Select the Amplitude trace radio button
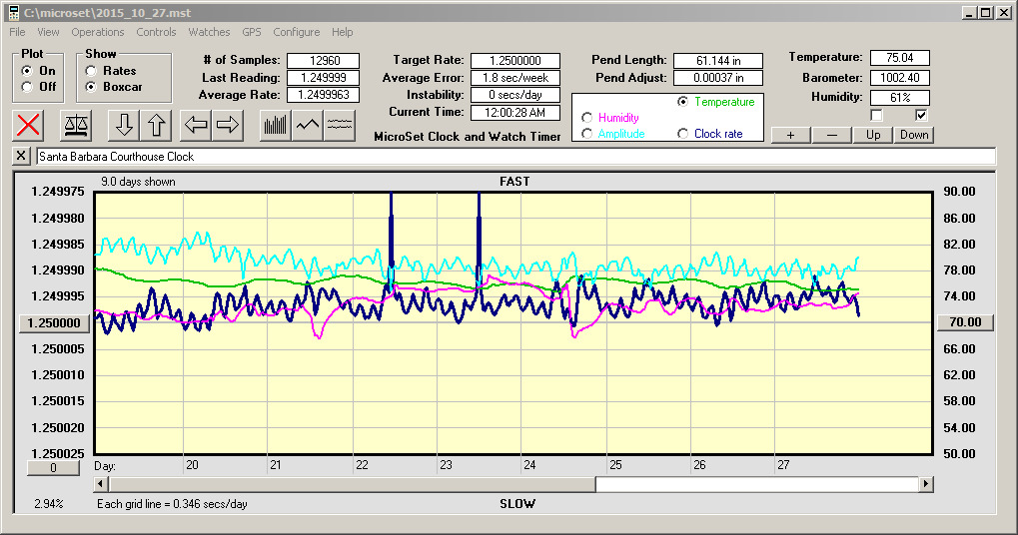The height and width of the screenshot is (535, 1018). click(586, 134)
